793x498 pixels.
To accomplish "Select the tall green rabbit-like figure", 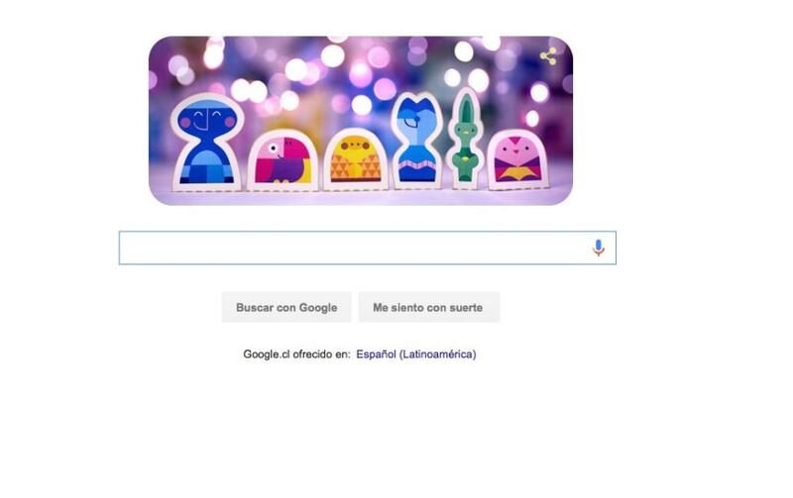I will (465, 138).
